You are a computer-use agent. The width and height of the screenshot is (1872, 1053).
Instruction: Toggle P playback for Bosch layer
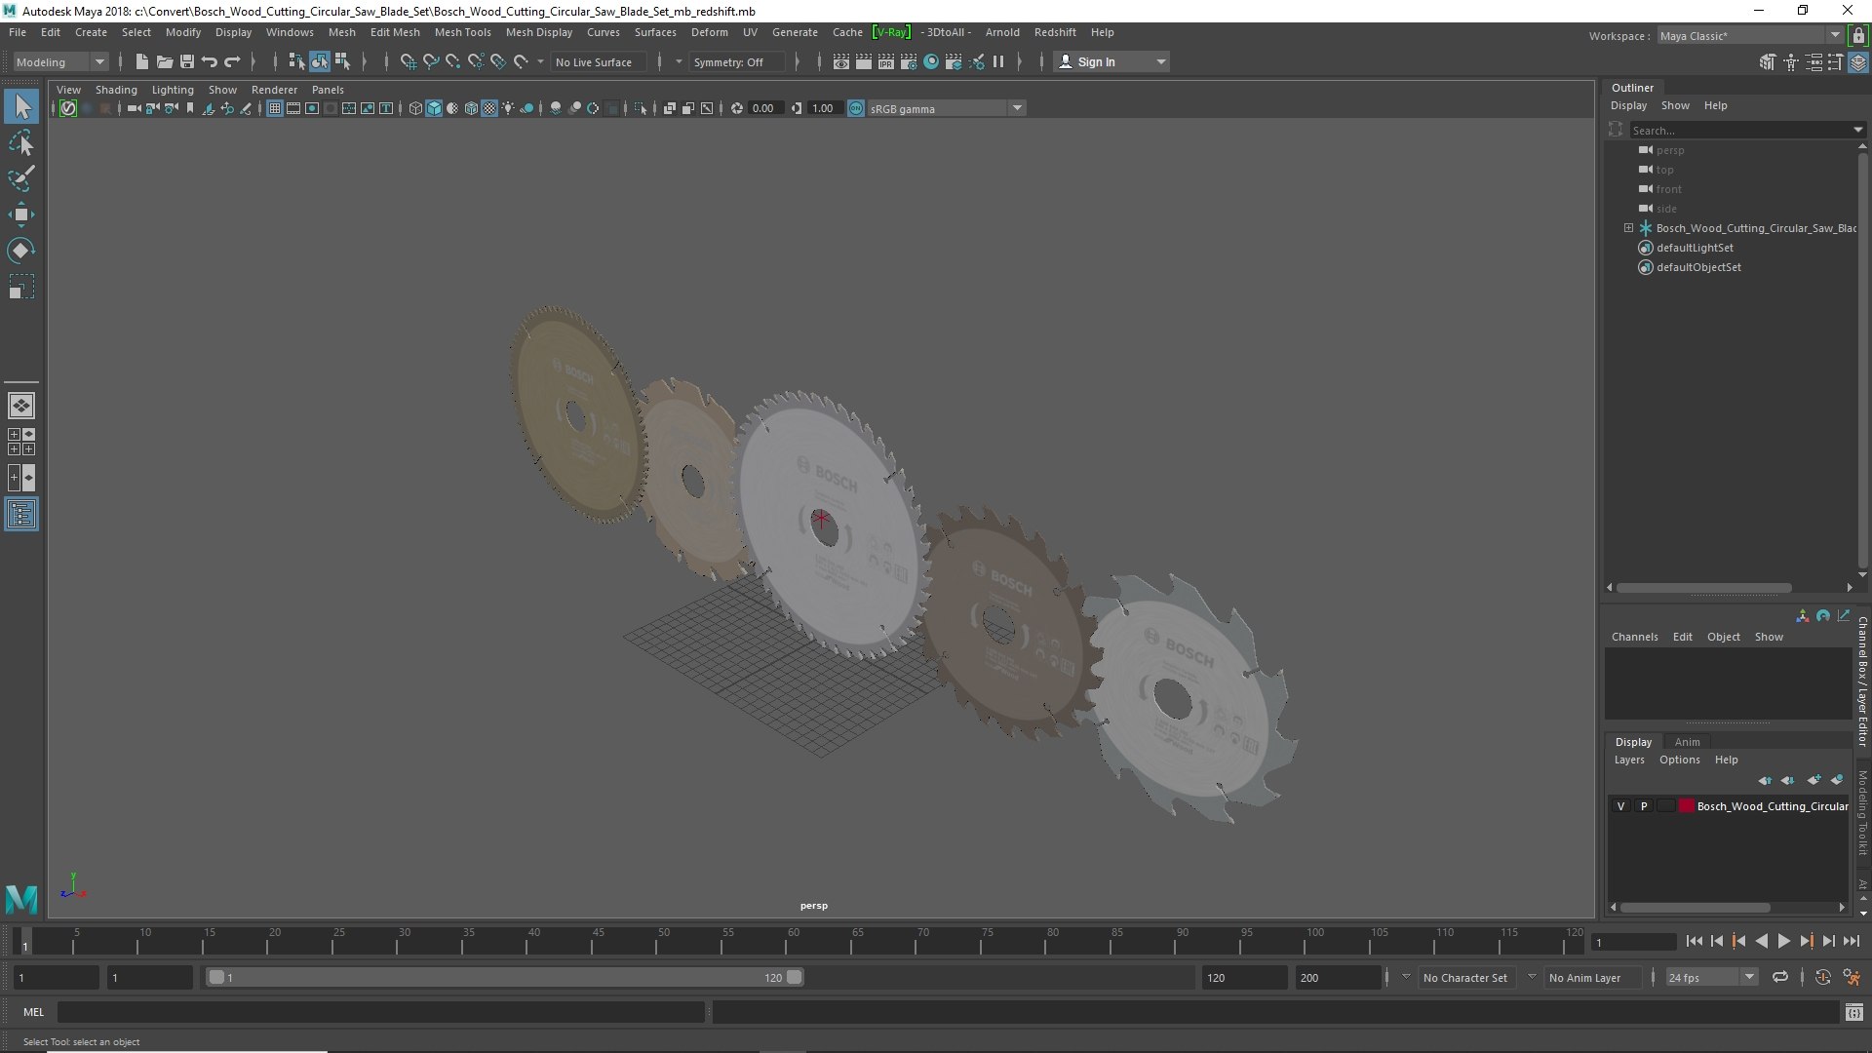coord(1644,806)
